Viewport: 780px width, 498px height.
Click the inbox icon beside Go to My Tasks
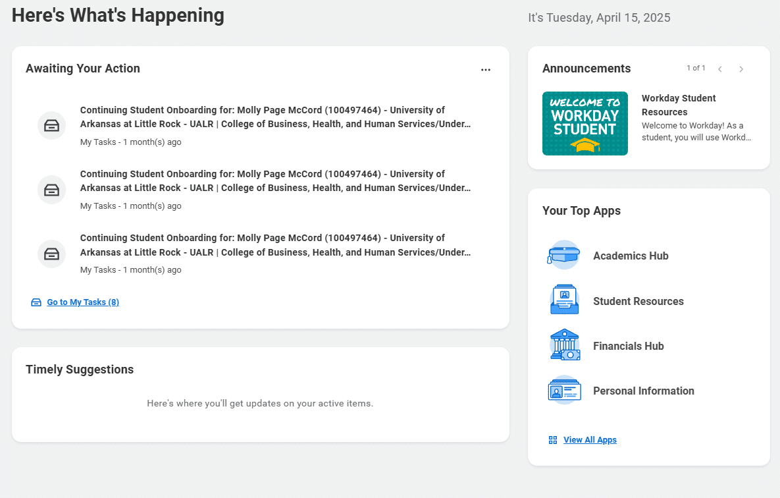click(36, 302)
